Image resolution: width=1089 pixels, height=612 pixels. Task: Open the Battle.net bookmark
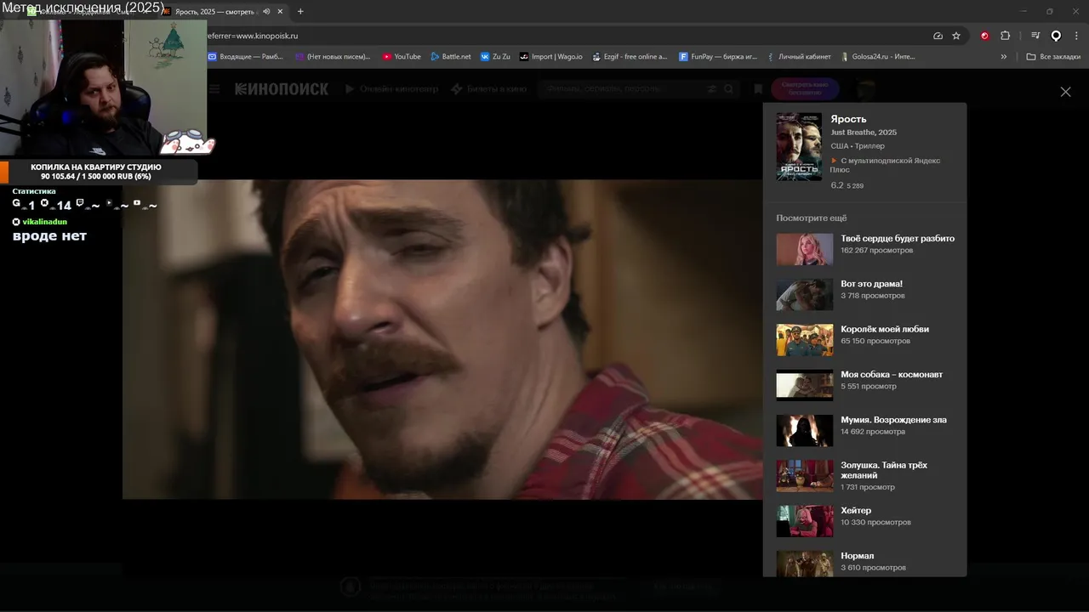[x=451, y=57]
